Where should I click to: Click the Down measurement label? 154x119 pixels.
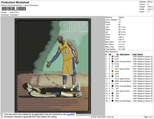click(108, 34)
